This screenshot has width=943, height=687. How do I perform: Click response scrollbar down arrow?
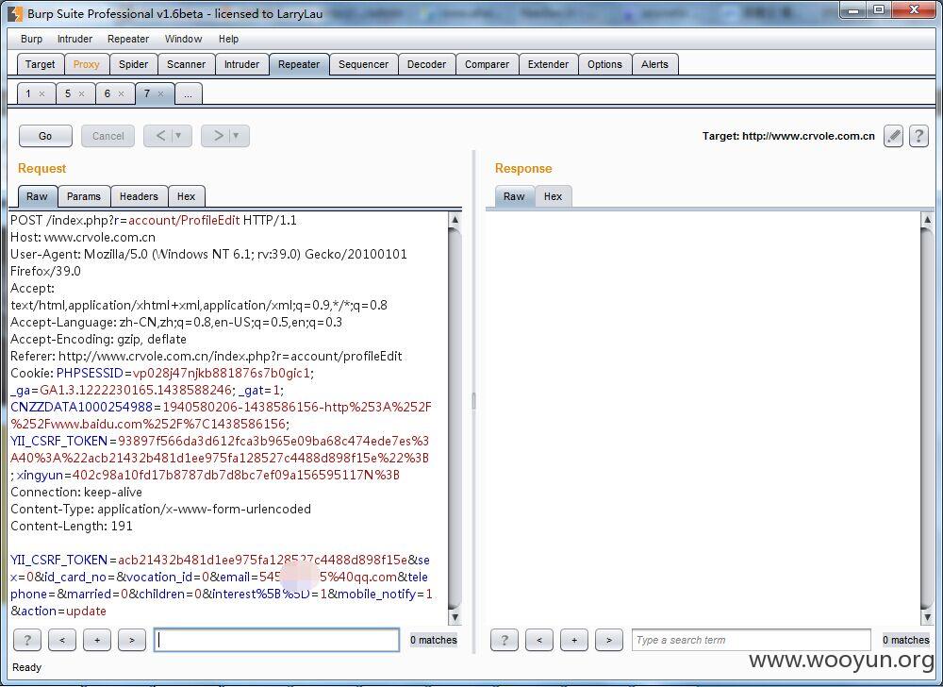tap(927, 616)
